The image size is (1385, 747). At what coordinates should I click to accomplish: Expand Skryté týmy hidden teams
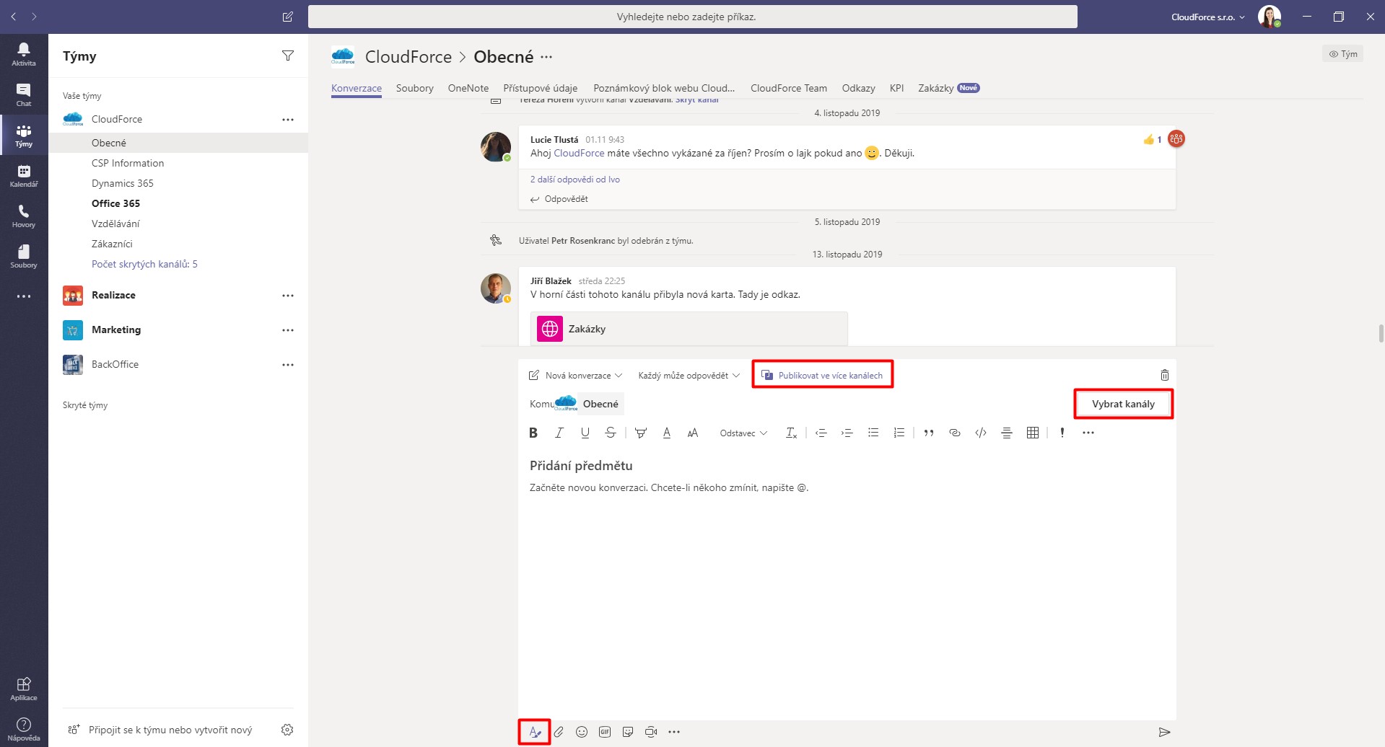coord(85,405)
